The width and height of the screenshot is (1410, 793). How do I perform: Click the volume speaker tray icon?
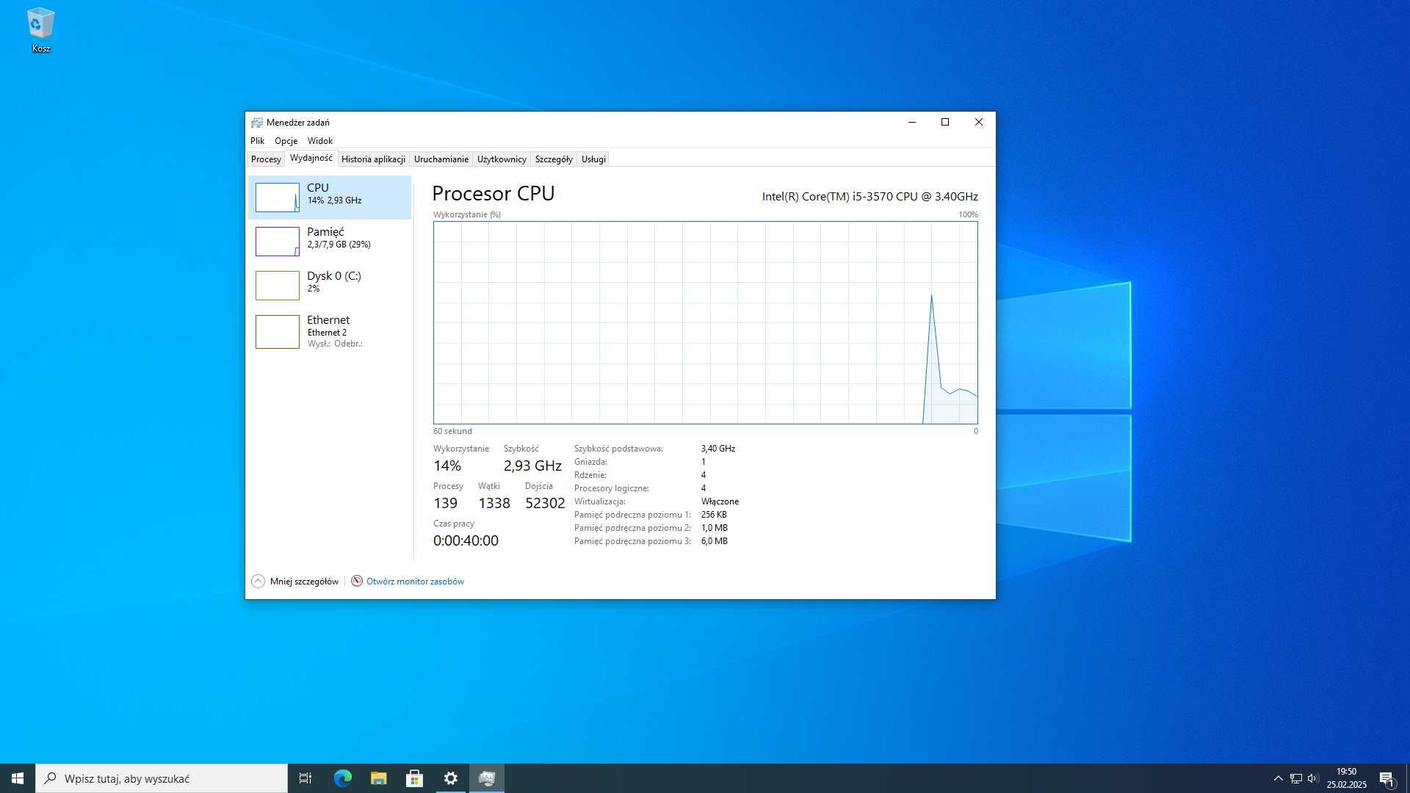pyautogui.click(x=1312, y=778)
